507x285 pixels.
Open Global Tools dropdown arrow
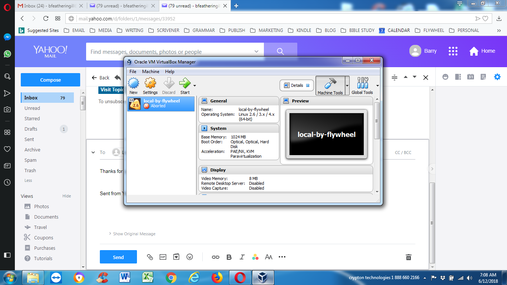(377, 86)
